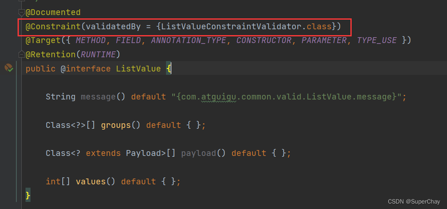Image resolution: width=447 pixels, height=209 pixels.
Task: Click the ListValue interface name
Action: click(x=138, y=69)
